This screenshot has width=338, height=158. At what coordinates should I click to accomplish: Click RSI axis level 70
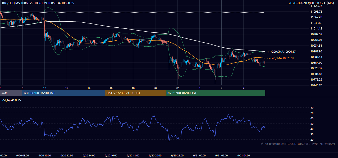point(312,113)
